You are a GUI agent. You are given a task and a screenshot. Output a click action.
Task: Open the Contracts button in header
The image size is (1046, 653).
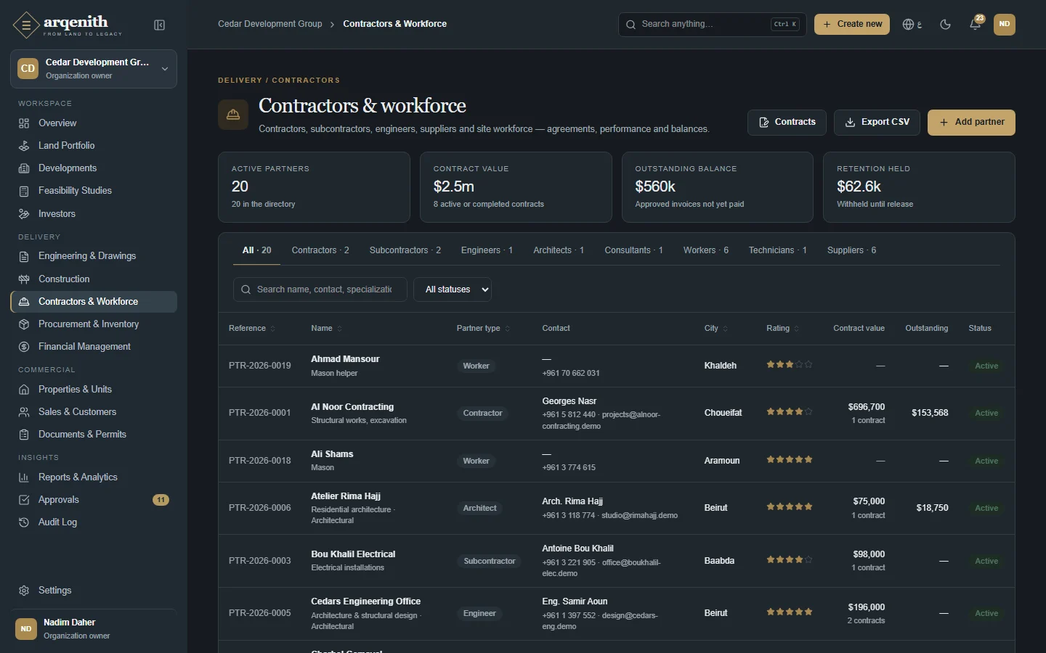pyautogui.click(x=787, y=123)
